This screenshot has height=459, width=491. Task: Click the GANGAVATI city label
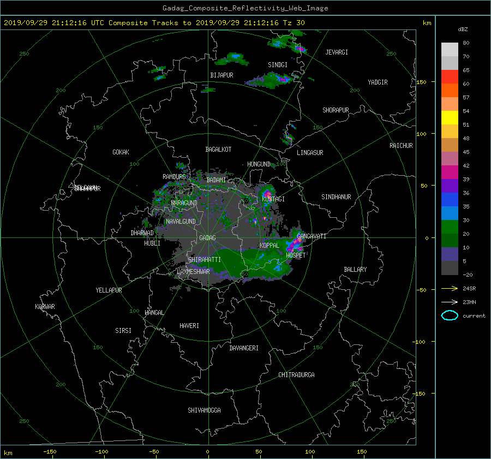coord(312,236)
